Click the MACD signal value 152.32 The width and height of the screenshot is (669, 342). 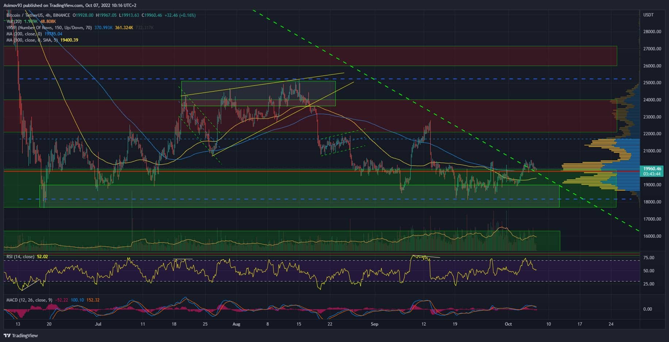tap(93, 300)
